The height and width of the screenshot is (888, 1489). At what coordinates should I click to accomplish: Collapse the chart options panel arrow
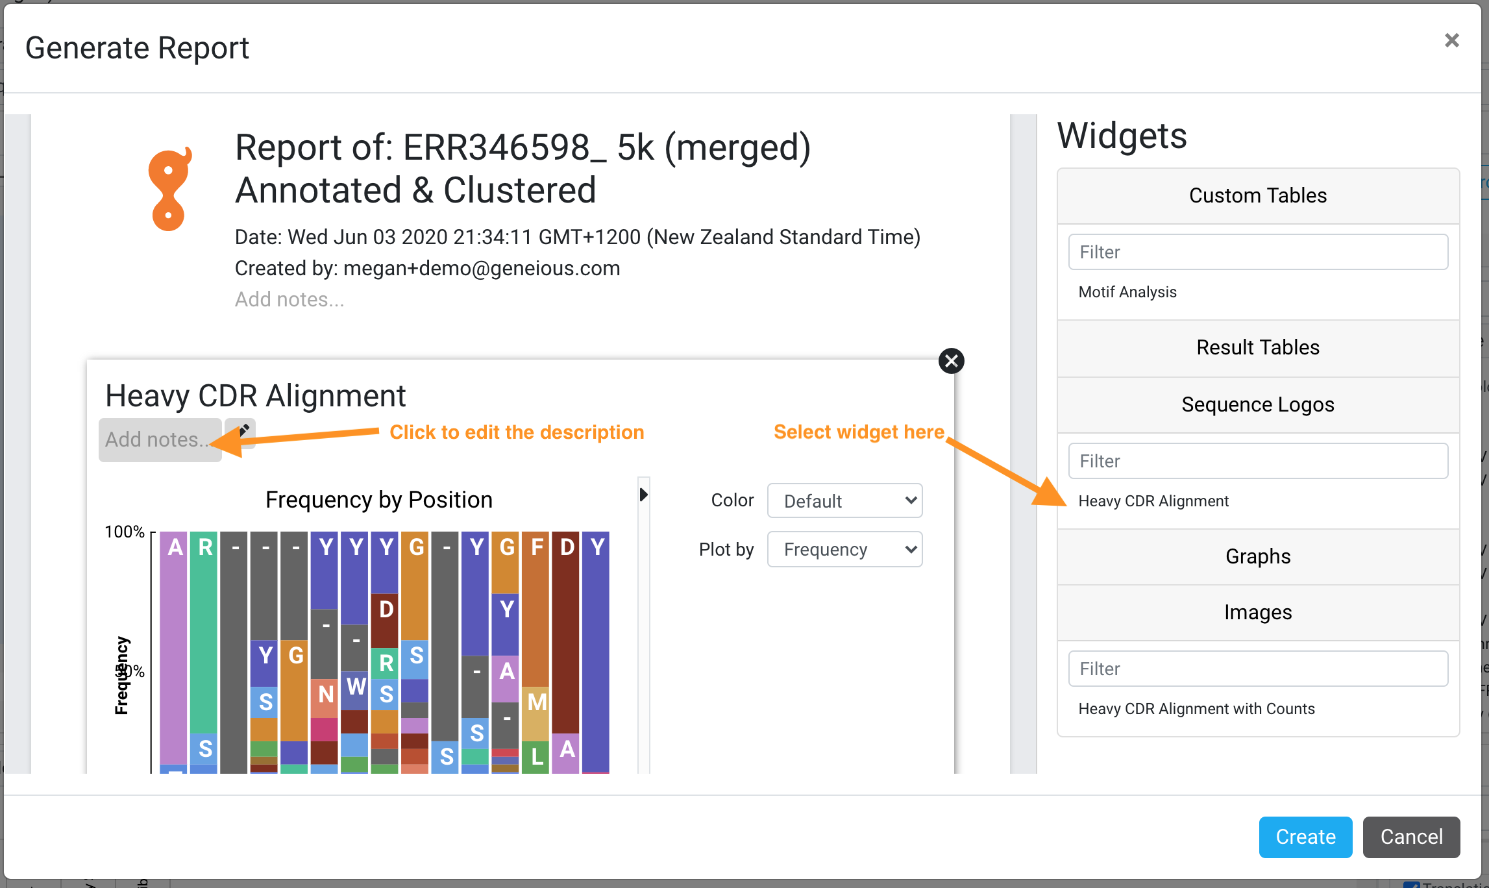[643, 495]
